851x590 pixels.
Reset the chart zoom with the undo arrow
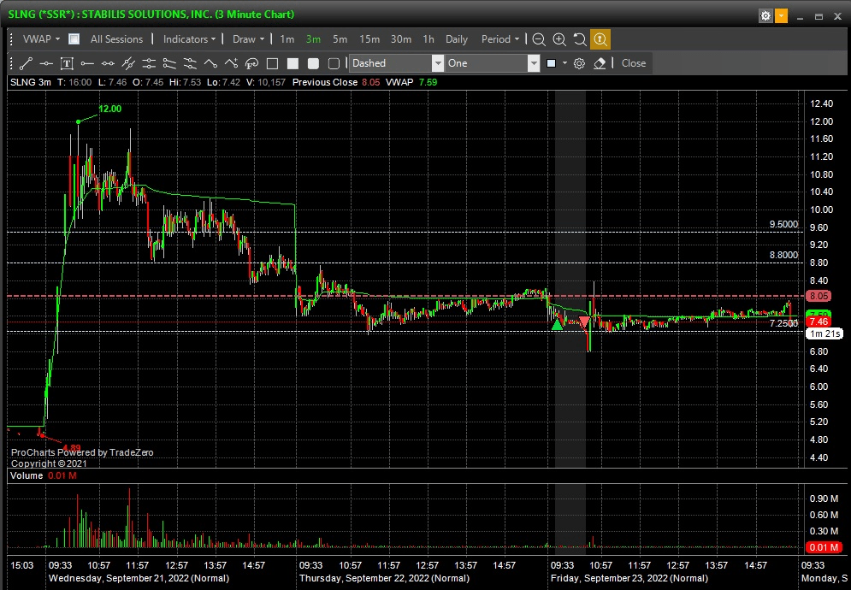pos(580,39)
